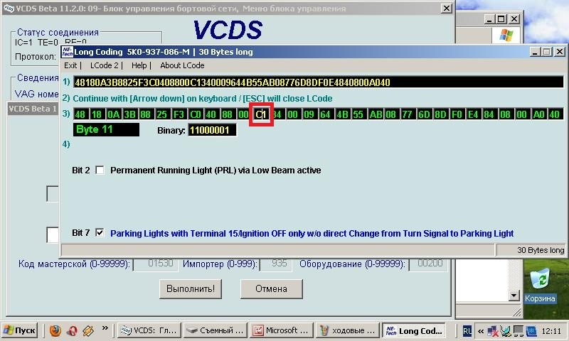Click the RU language indicator
Screen dimensions: 569x341
tap(467, 330)
